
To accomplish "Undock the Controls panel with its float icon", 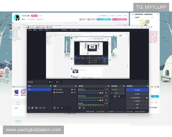I will pyautogui.click(x=148, y=86).
